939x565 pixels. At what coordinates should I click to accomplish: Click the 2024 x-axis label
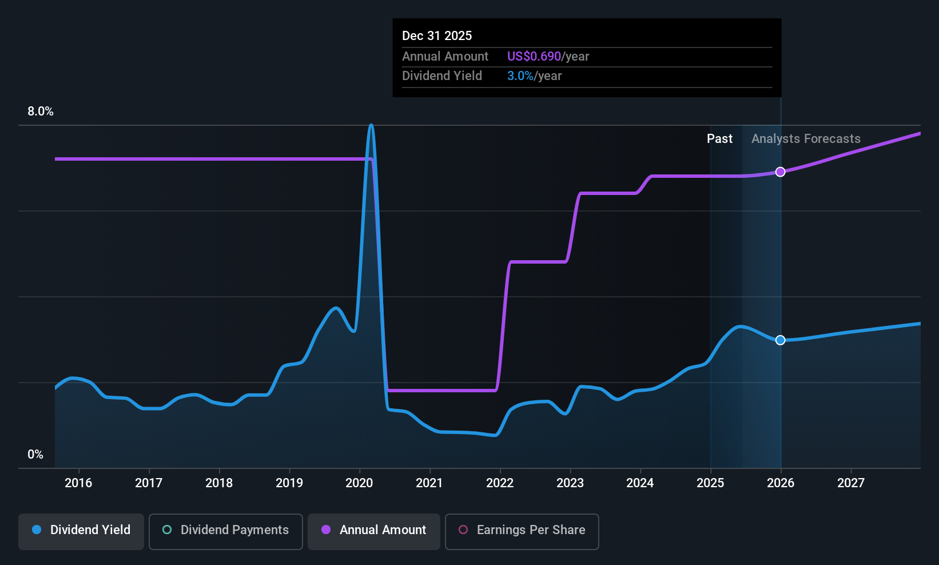click(x=640, y=483)
